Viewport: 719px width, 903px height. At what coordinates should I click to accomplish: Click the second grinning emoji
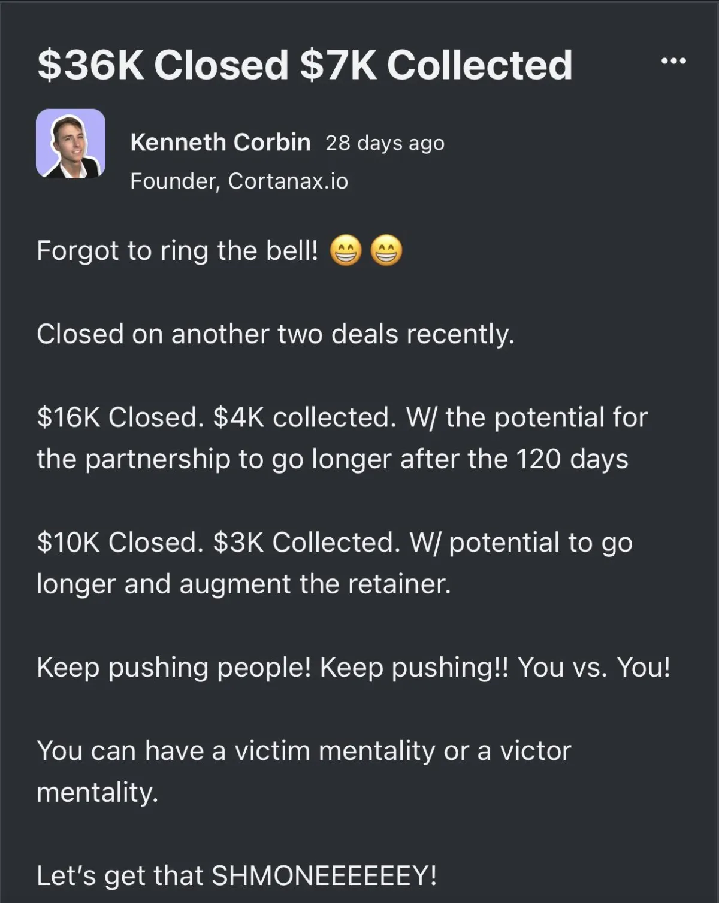click(386, 251)
